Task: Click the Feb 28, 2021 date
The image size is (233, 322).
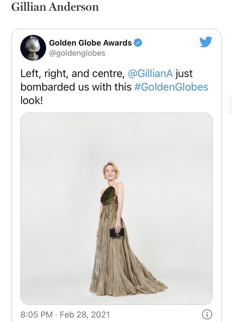Action: pos(85,314)
